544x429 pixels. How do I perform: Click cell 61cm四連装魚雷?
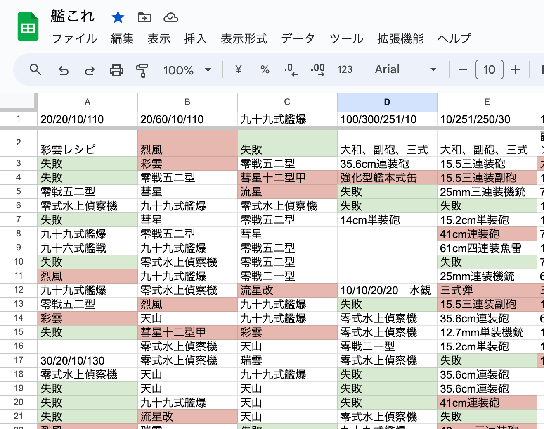coord(487,248)
